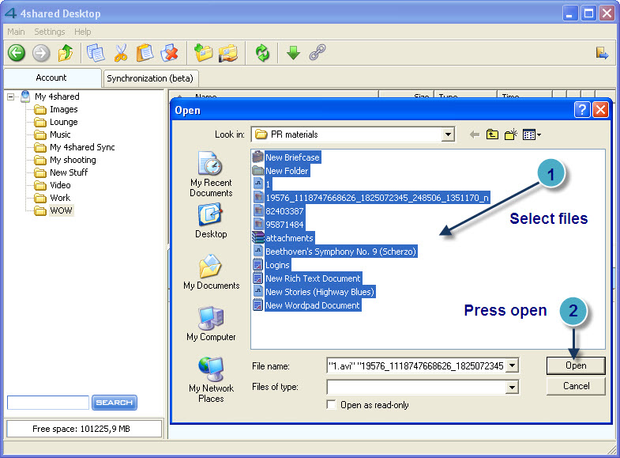Select Beethoven's Symphony No. 9 file

click(335, 252)
